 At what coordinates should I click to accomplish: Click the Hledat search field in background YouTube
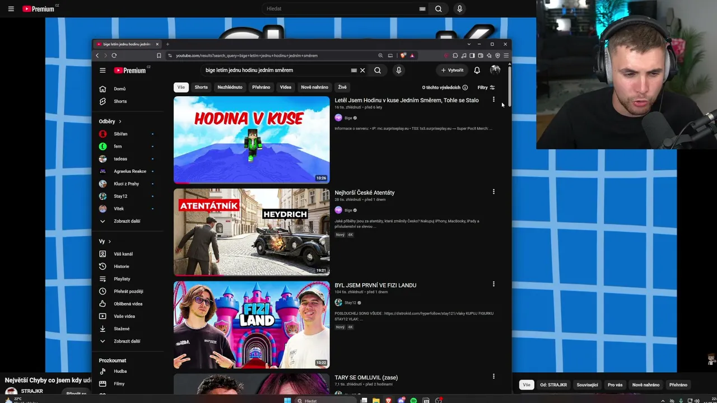(x=342, y=9)
